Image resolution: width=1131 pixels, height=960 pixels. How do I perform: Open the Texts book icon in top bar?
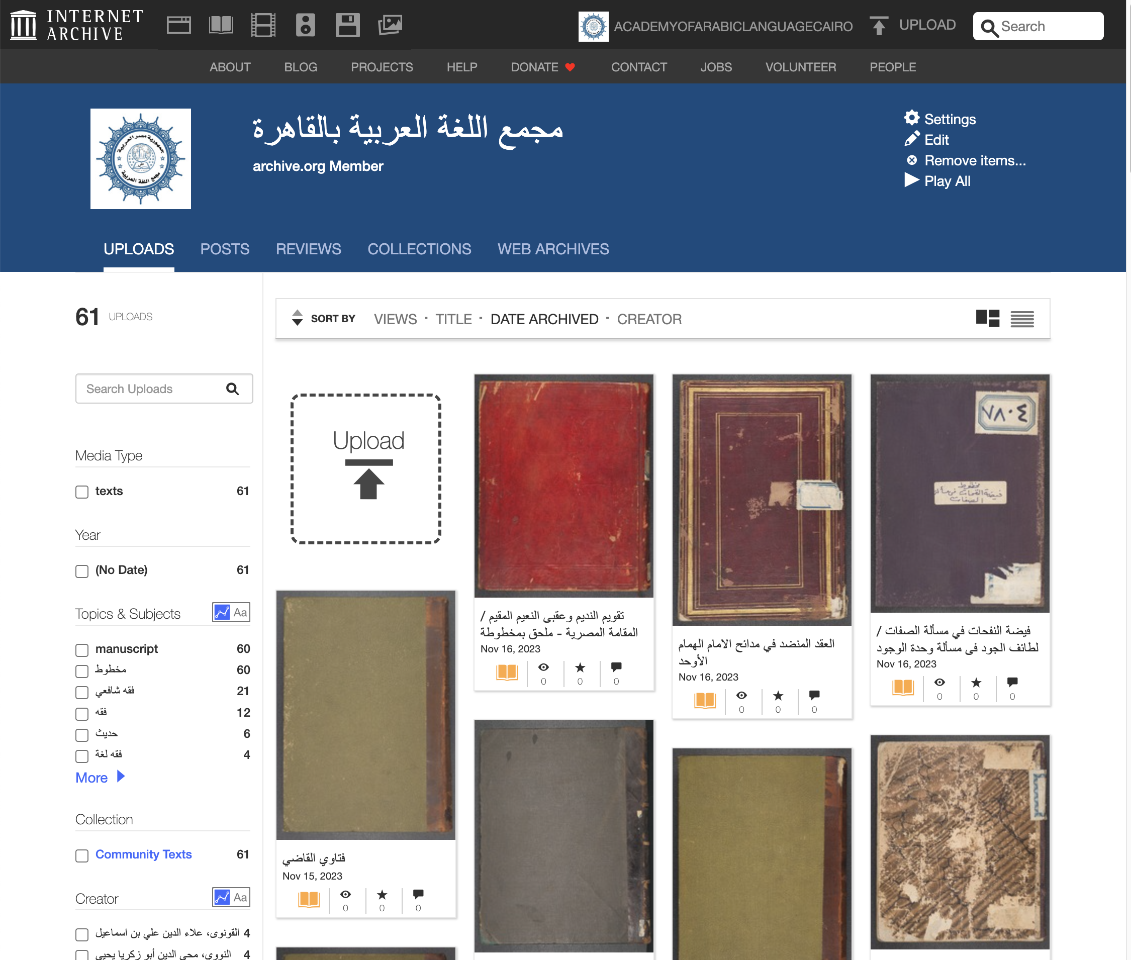pyautogui.click(x=221, y=25)
